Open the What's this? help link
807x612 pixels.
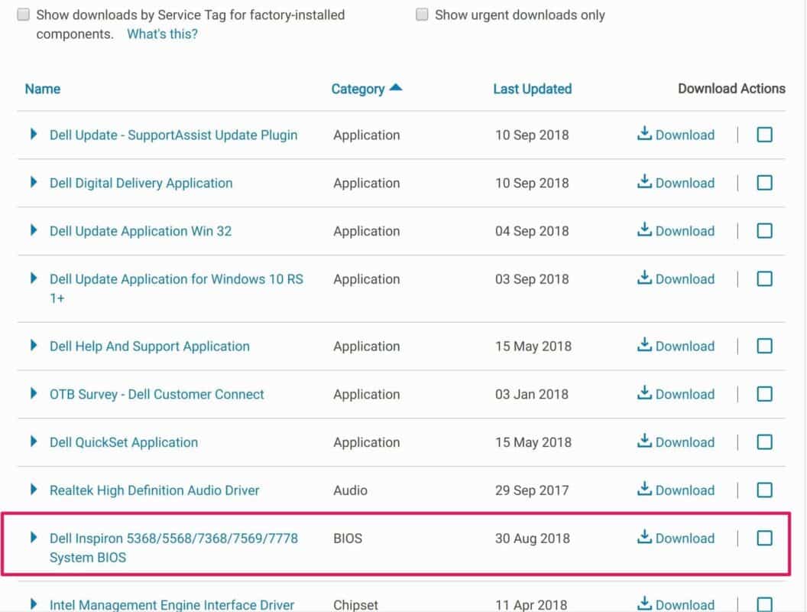162,34
